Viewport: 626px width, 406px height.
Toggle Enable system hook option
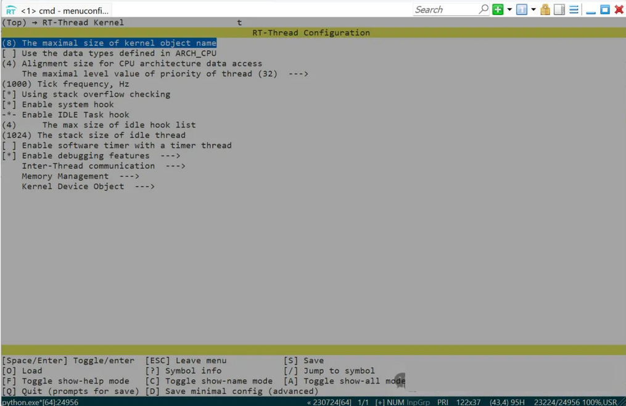pyautogui.click(x=58, y=105)
